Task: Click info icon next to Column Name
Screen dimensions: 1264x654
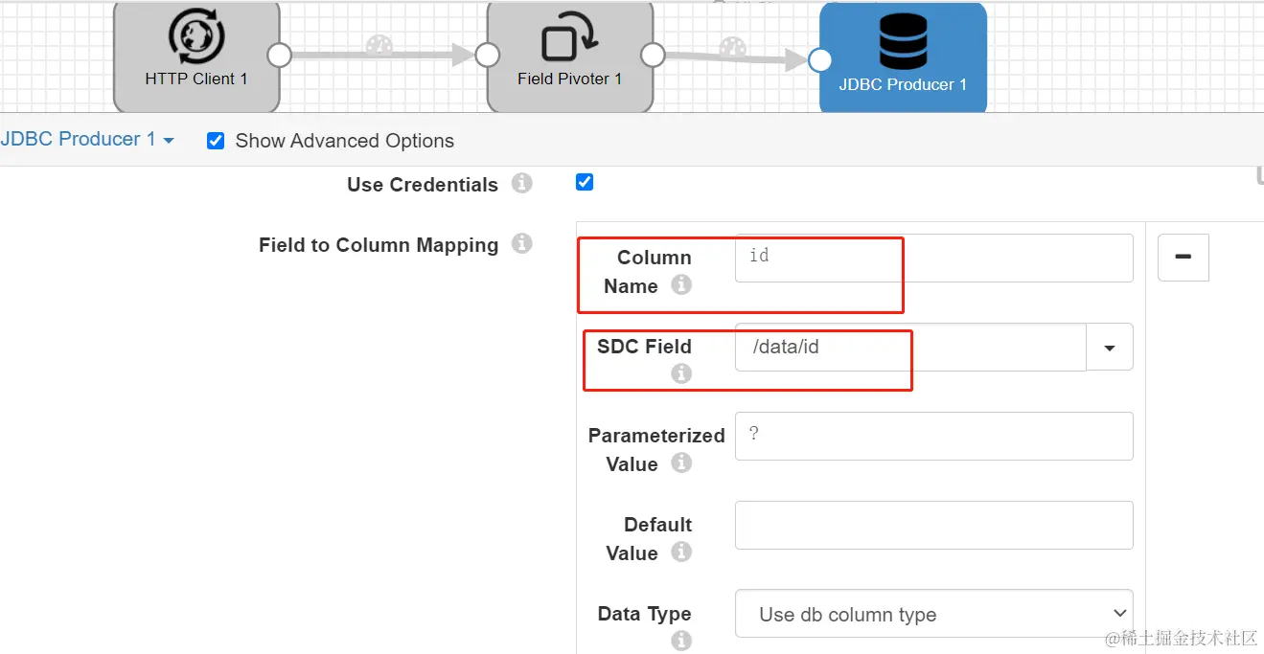Action: pos(681,285)
